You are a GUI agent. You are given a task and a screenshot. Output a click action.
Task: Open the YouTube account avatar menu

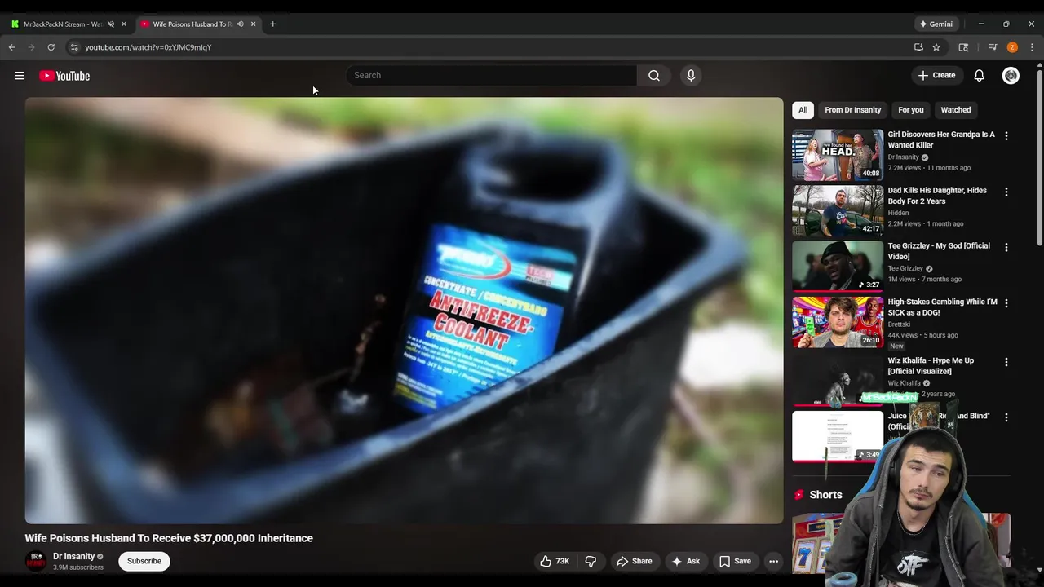click(1011, 75)
